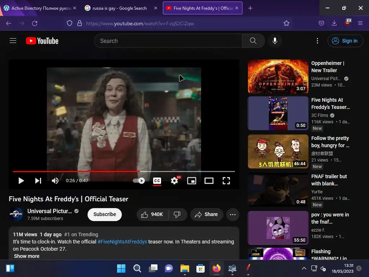Open player settings gear

[175, 181]
